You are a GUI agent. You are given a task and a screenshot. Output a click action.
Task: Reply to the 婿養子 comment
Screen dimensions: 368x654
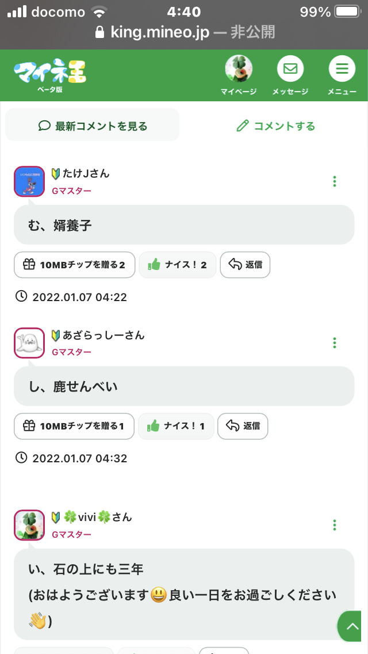tap(245, 265)
